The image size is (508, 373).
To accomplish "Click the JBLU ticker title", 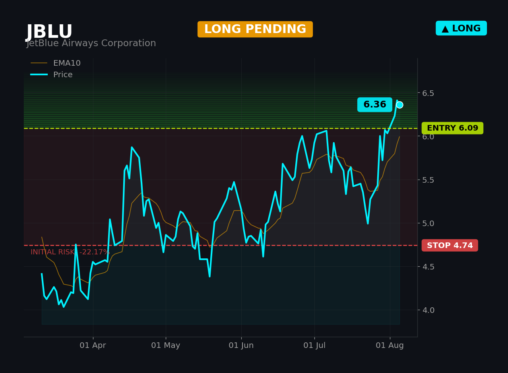I will pos(49,32).
